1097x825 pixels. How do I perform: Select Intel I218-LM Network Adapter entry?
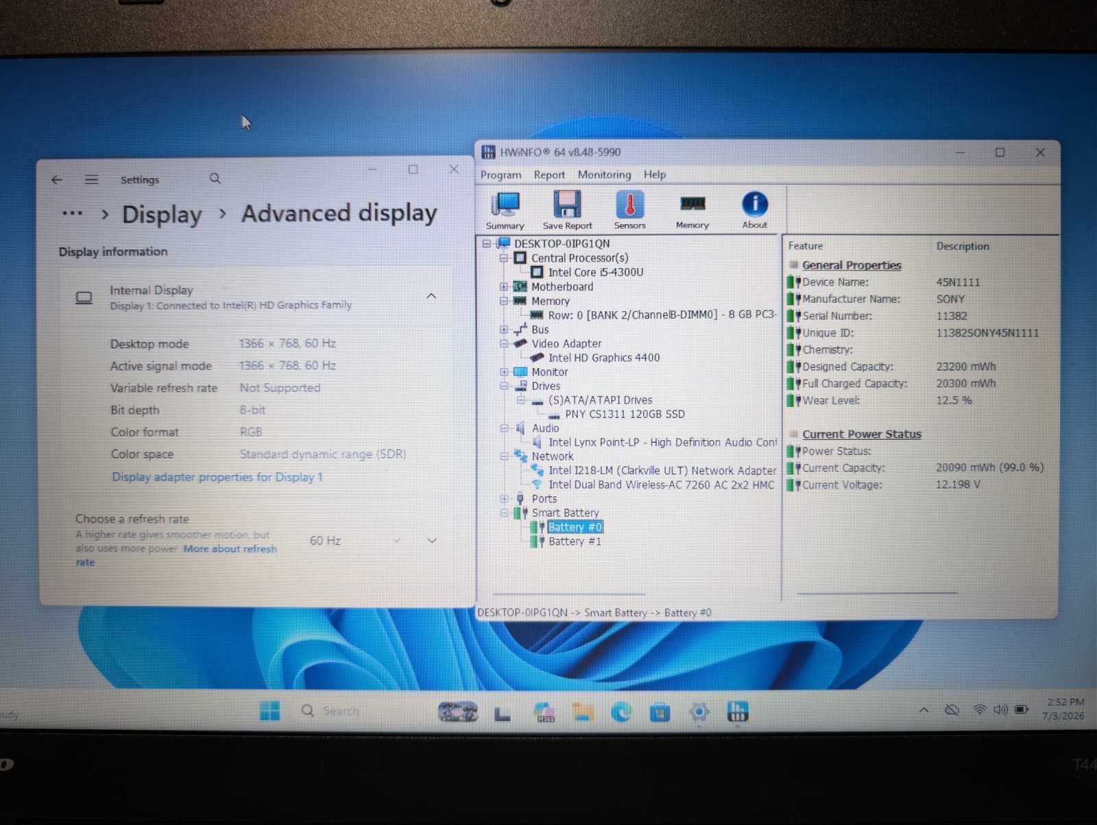pyautogui.click(x=662, y=471)
